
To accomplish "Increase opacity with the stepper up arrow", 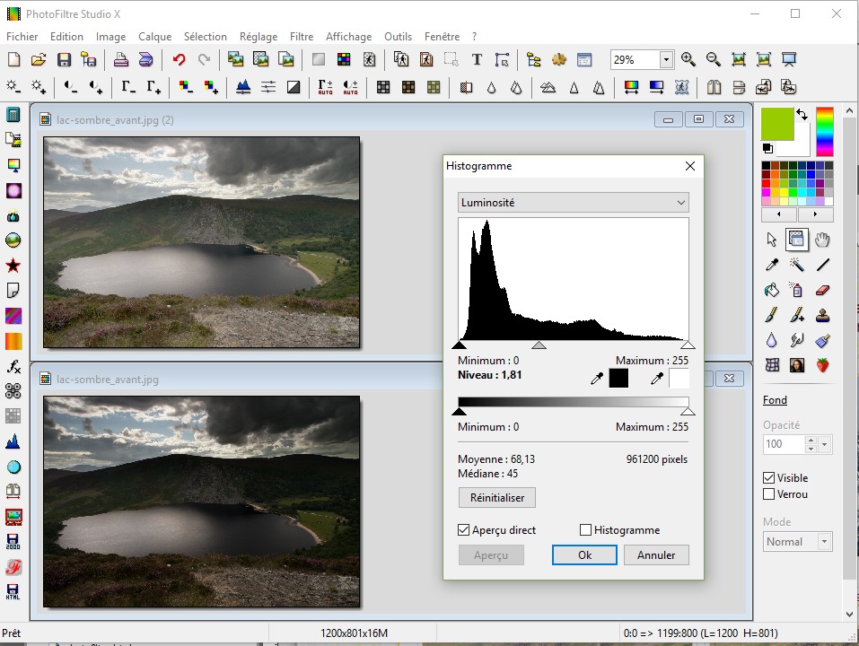I will pyautogui.click(x=811, y=440).
